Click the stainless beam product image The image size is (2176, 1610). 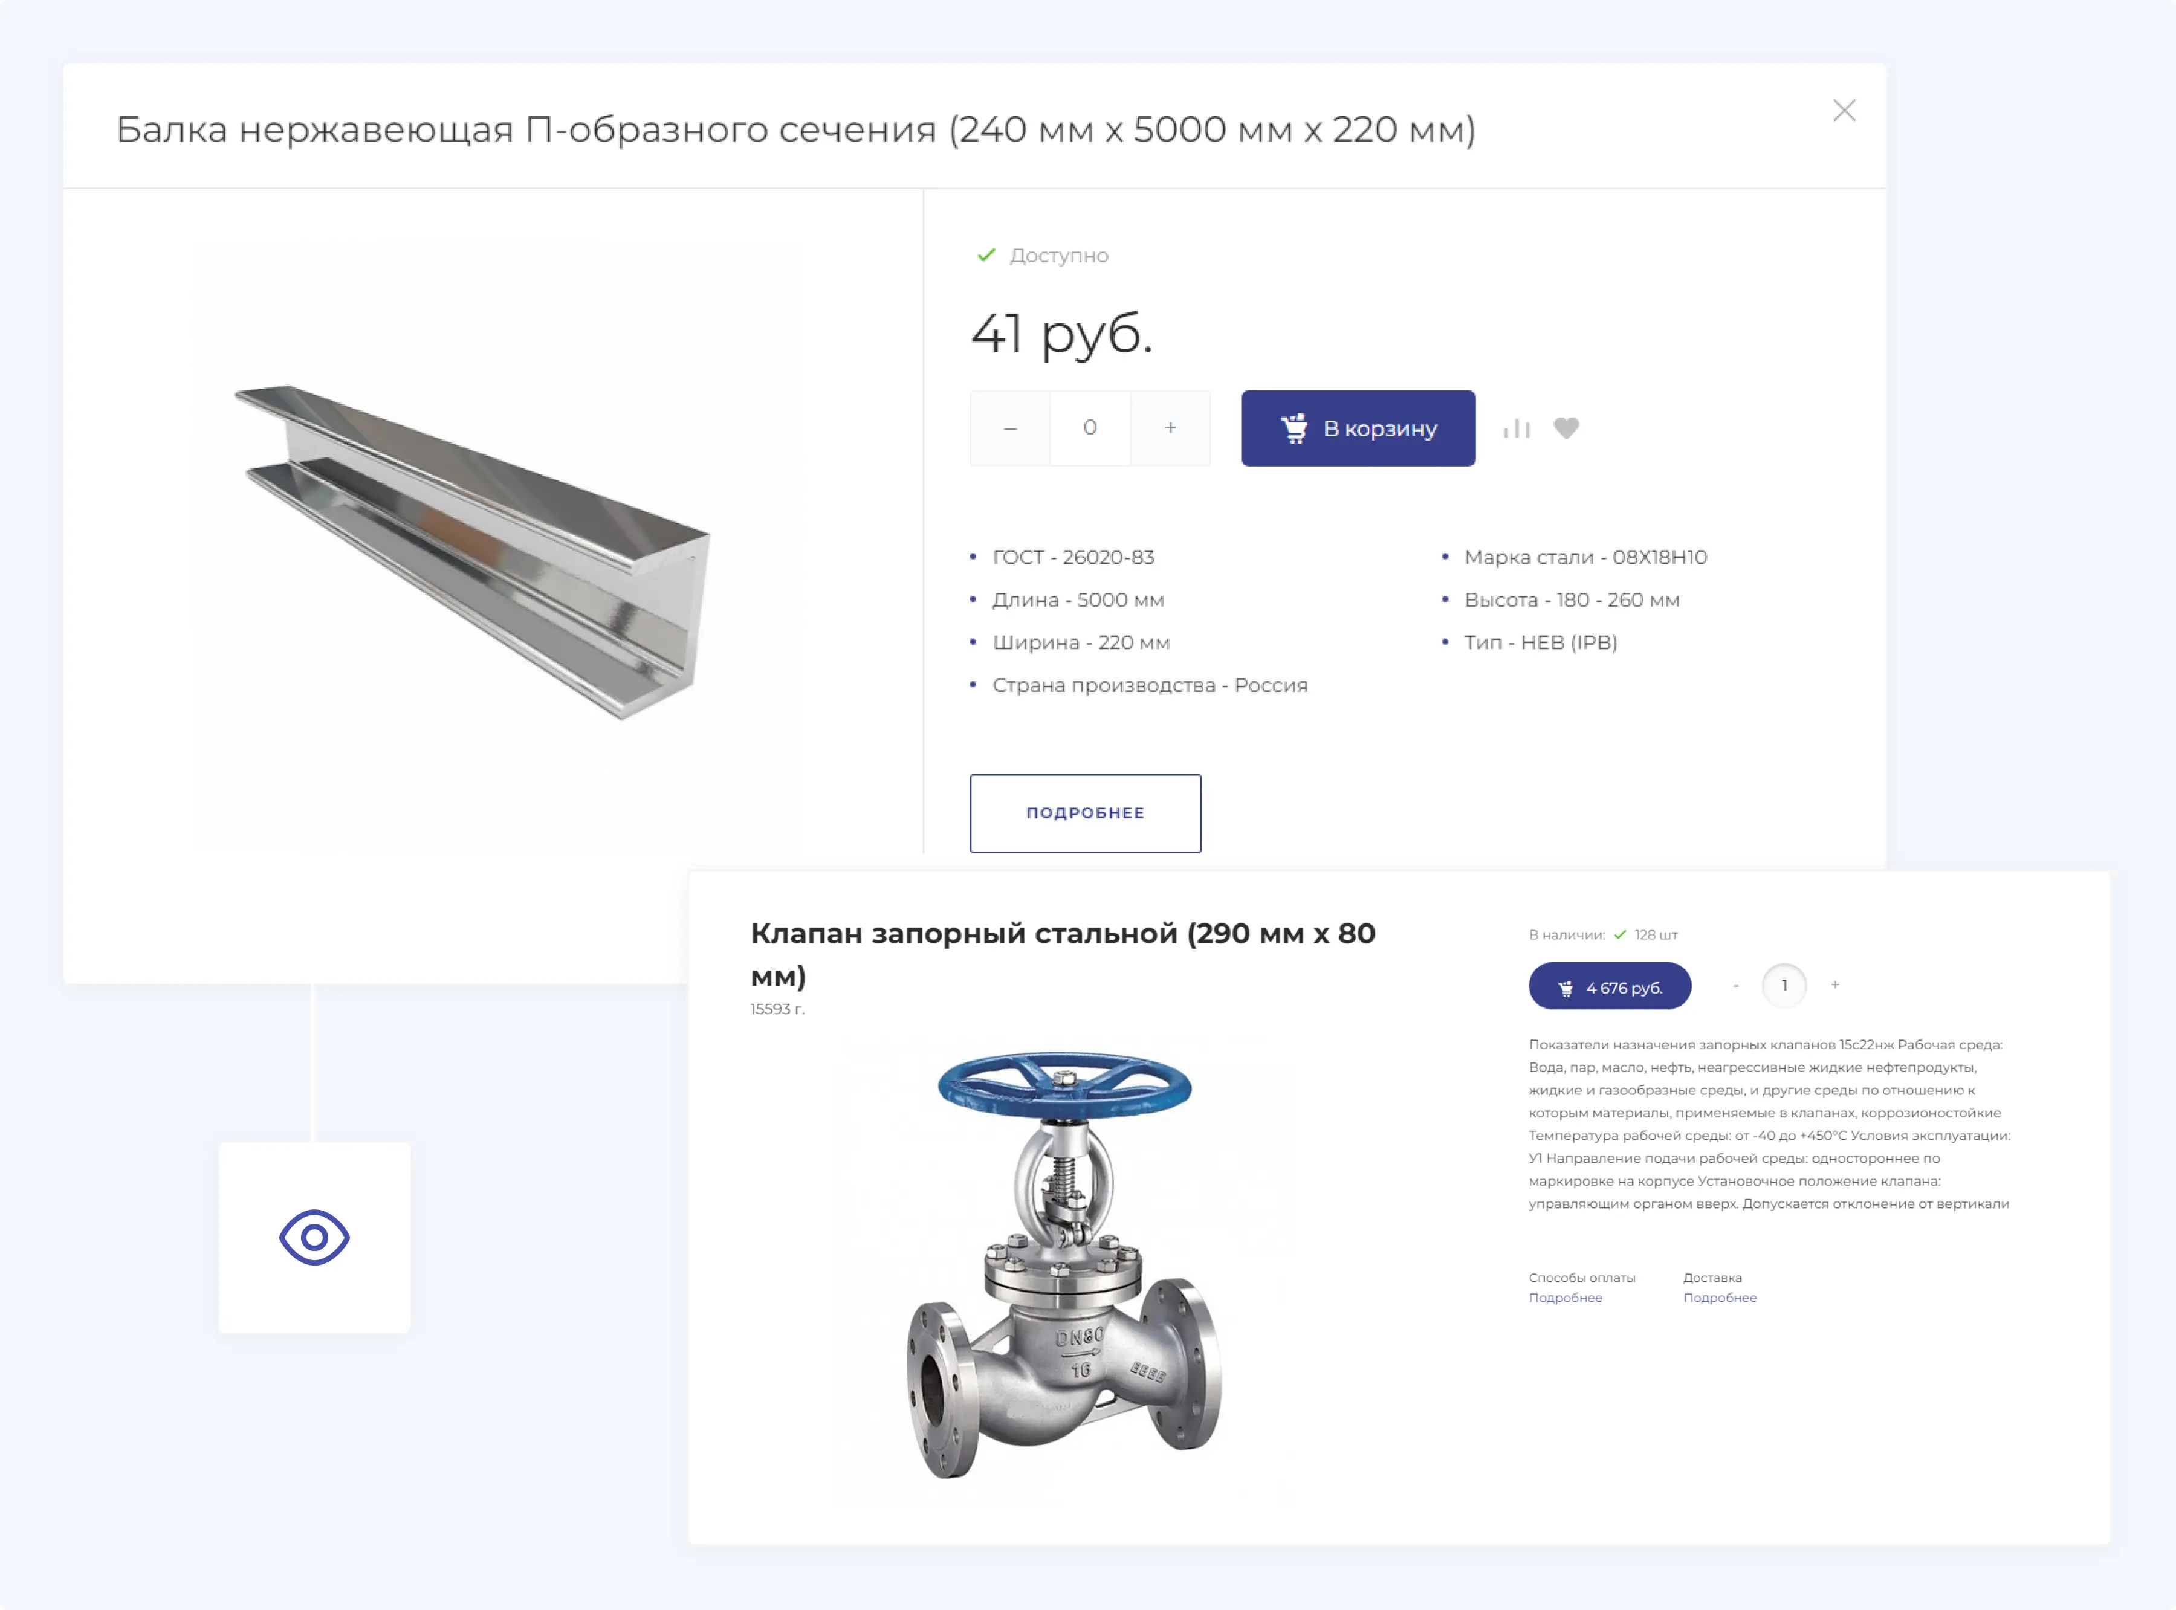(473, 552)
